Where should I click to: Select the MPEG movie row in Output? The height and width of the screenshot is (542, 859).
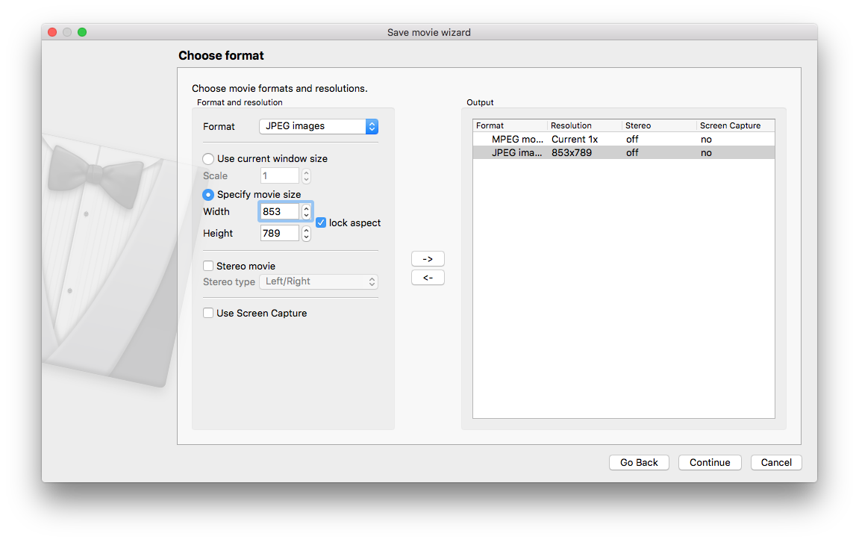pyautogui.click(x=624, y=139)
